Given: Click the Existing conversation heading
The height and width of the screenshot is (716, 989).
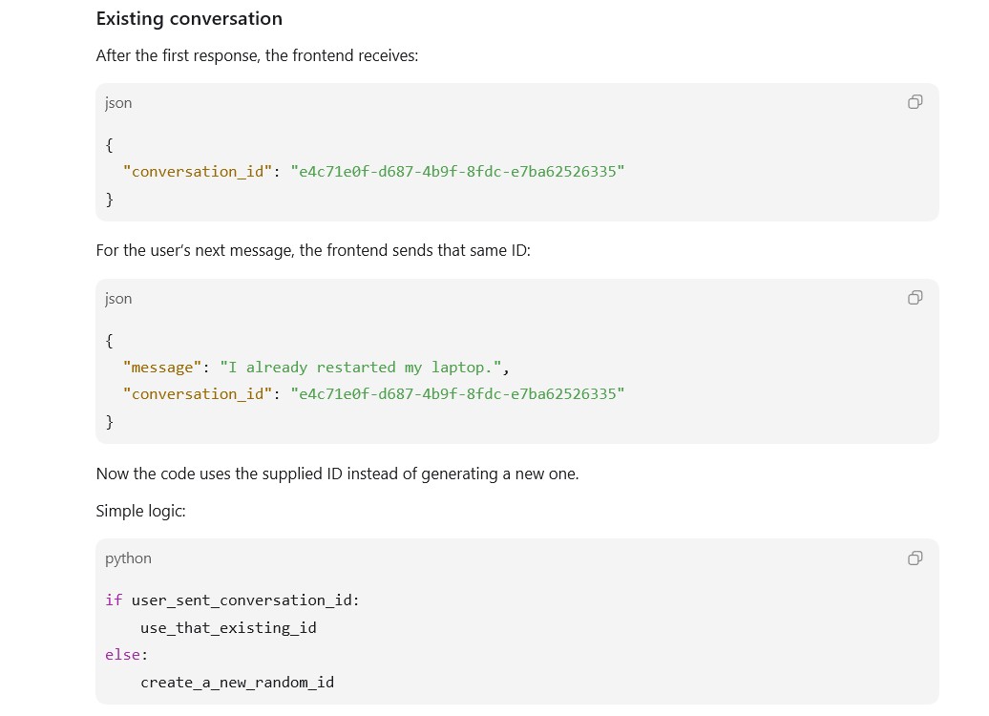Looking at the screenshot, I should click(189, 19).
